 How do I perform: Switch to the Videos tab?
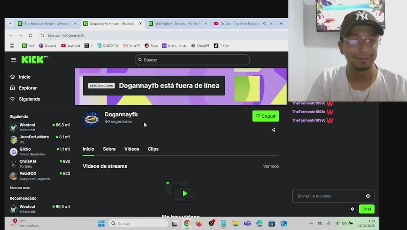point(131,149)
